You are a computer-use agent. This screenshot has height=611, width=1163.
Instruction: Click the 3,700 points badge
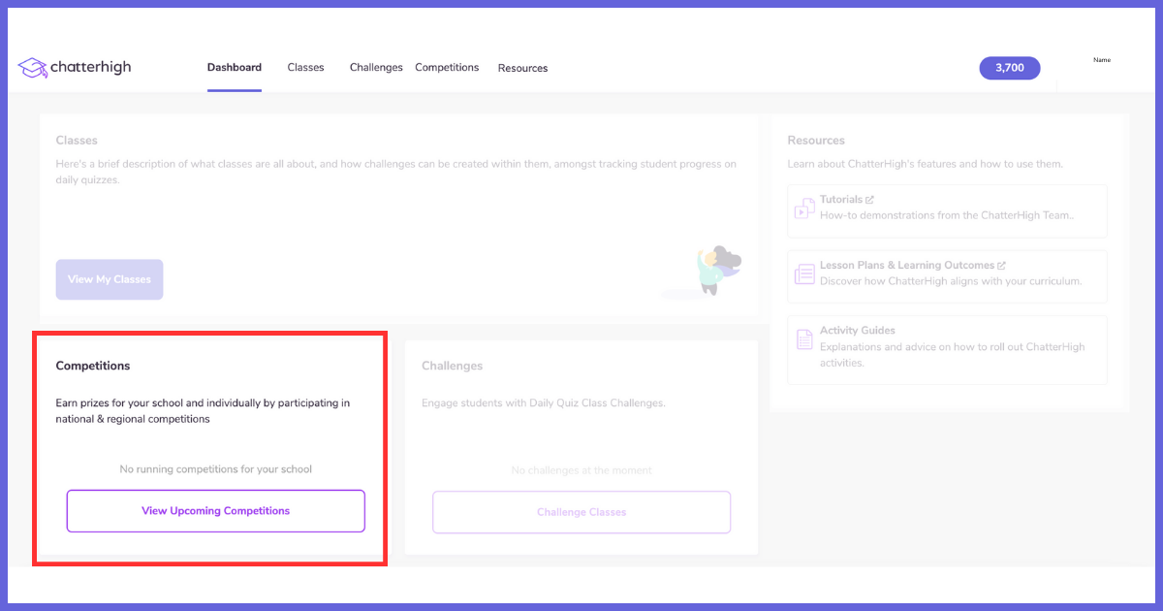(x=1009, y=68)
